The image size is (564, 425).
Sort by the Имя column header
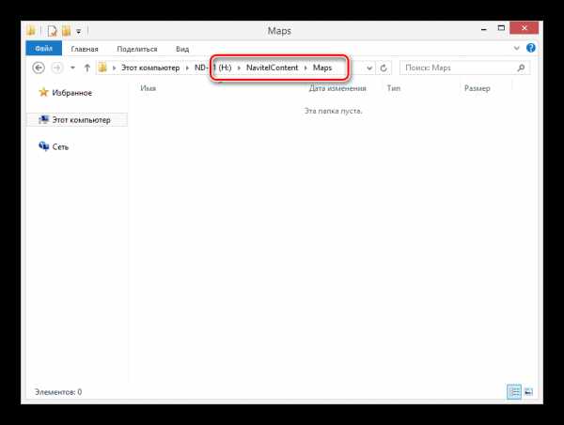(149, 88)
